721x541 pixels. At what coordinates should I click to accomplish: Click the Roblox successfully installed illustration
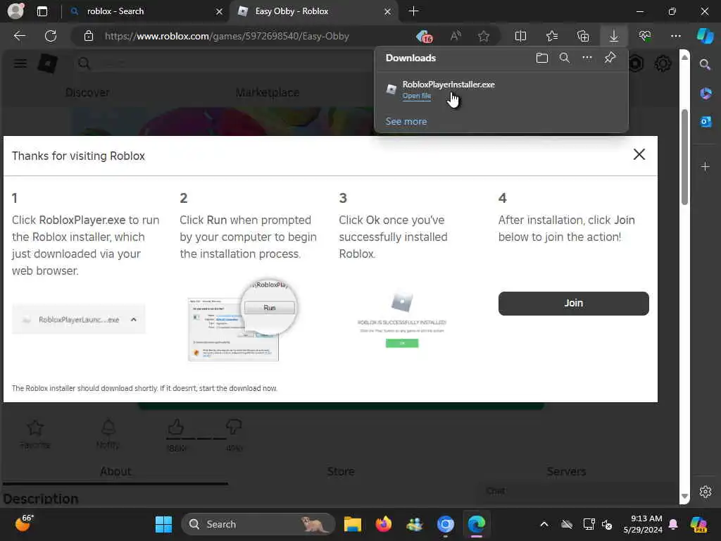402,319
